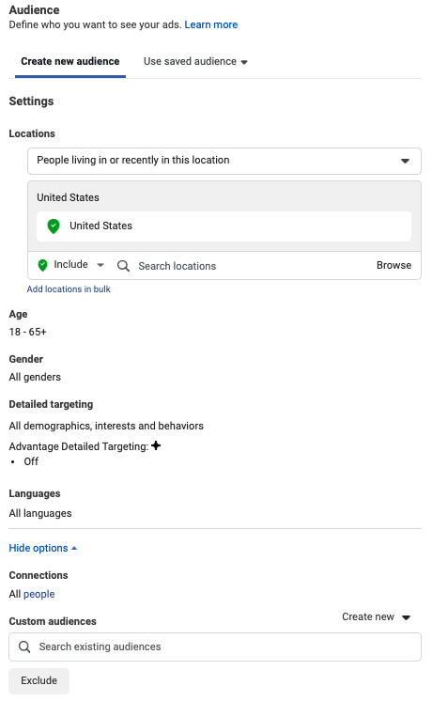Collapse section with Hide options

click(43, 549)
